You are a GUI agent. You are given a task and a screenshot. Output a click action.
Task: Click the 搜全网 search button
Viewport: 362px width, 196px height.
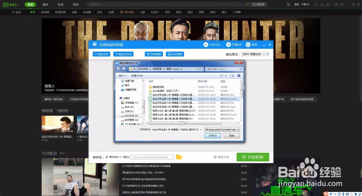[258, 4]
